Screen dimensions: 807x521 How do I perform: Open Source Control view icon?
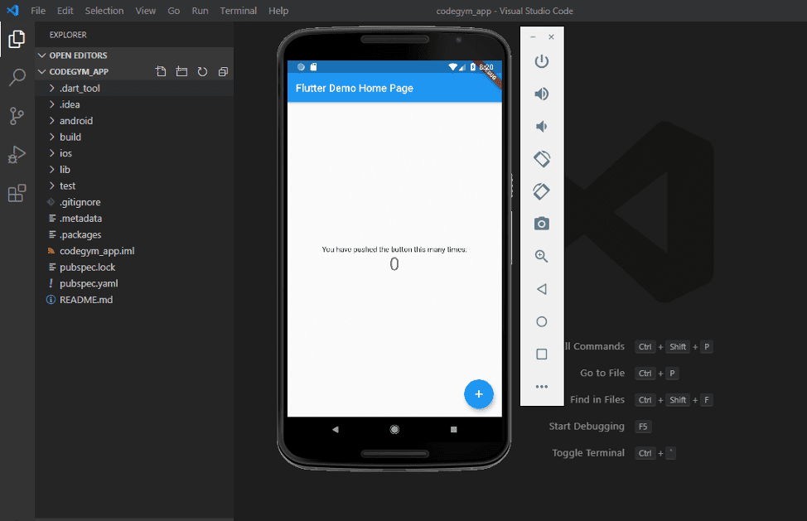17,116
